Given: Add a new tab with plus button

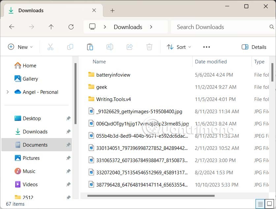Looking at the screenshot, I should point(112,11).
